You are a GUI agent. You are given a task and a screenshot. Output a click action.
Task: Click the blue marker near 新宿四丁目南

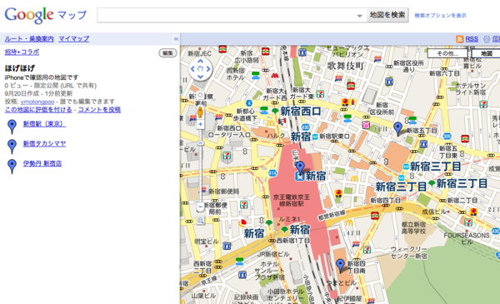340,265
